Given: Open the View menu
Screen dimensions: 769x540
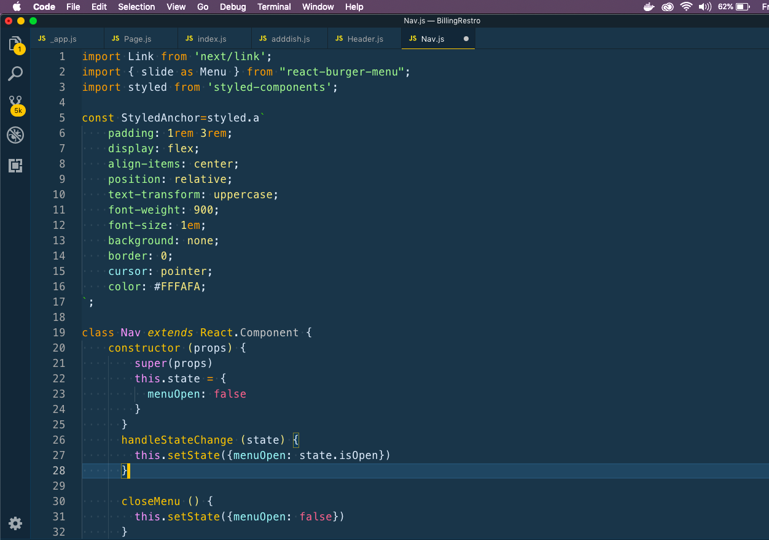Looking at the screenshot, I should click(176, 7).
